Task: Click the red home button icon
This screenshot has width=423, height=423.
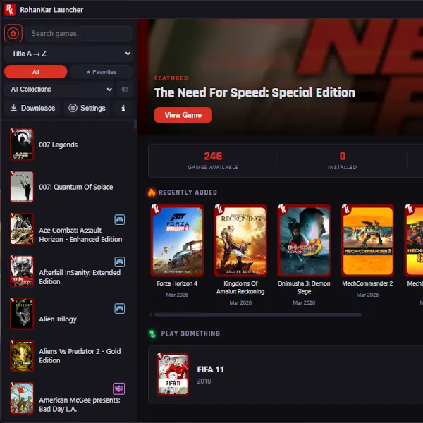Action: (x=13, y=33)
